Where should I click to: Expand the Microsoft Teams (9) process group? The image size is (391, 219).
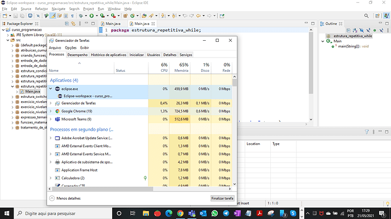pyautogui.click(x=50, y=119)
